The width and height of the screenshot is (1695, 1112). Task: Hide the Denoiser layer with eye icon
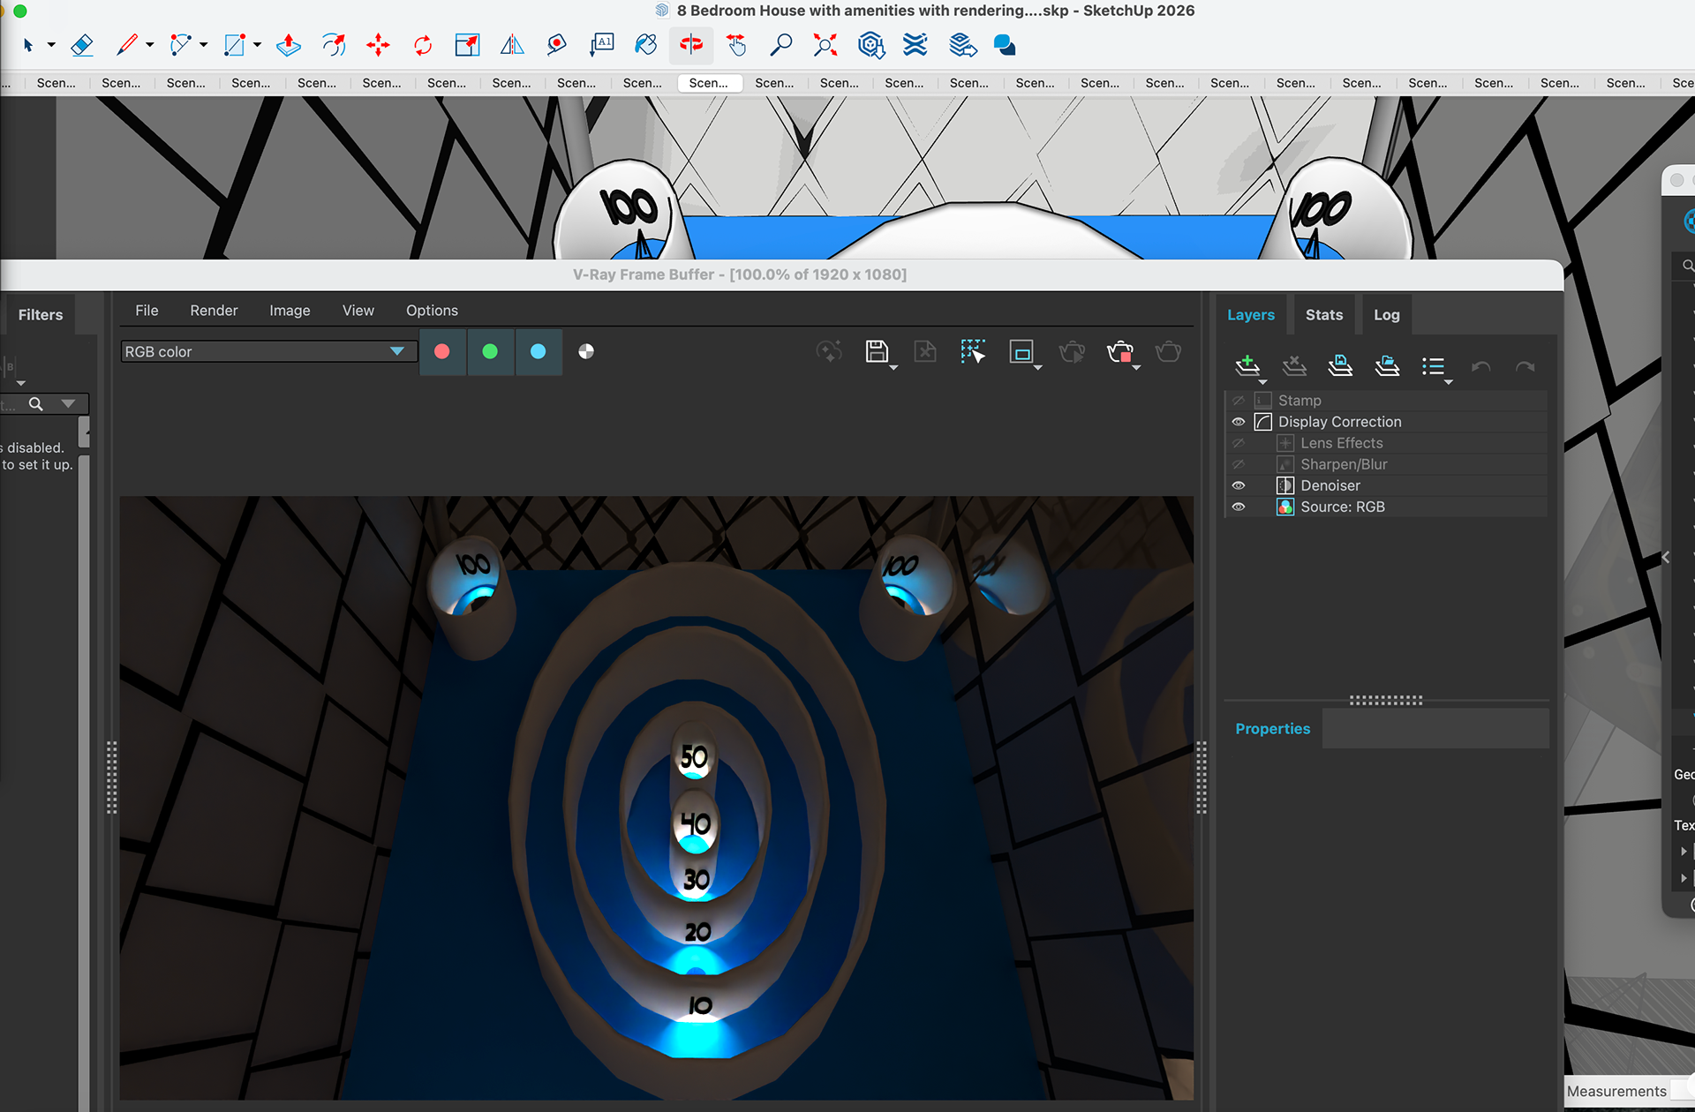pos(1239,485)
